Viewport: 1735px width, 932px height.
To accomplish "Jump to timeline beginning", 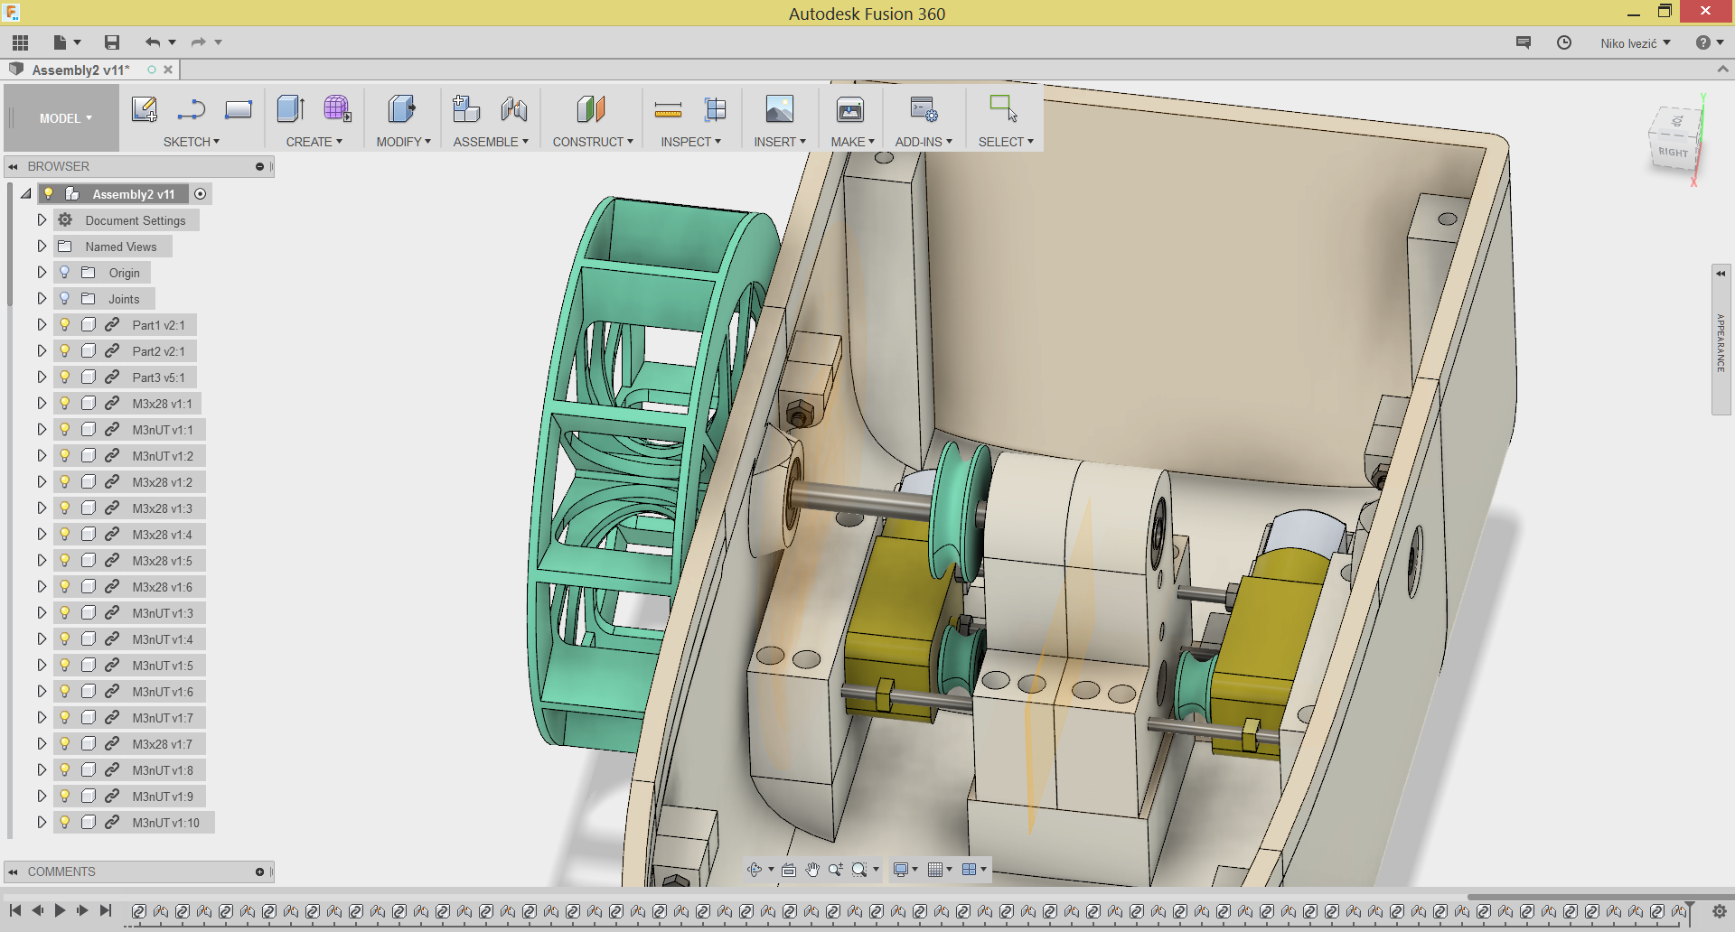I will [x=15, y=910].
